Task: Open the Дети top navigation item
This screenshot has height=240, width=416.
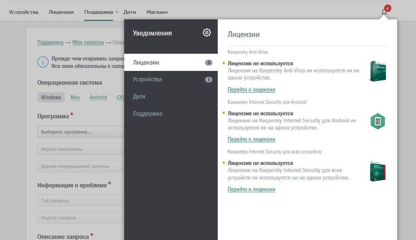Action: click(129, 12)
